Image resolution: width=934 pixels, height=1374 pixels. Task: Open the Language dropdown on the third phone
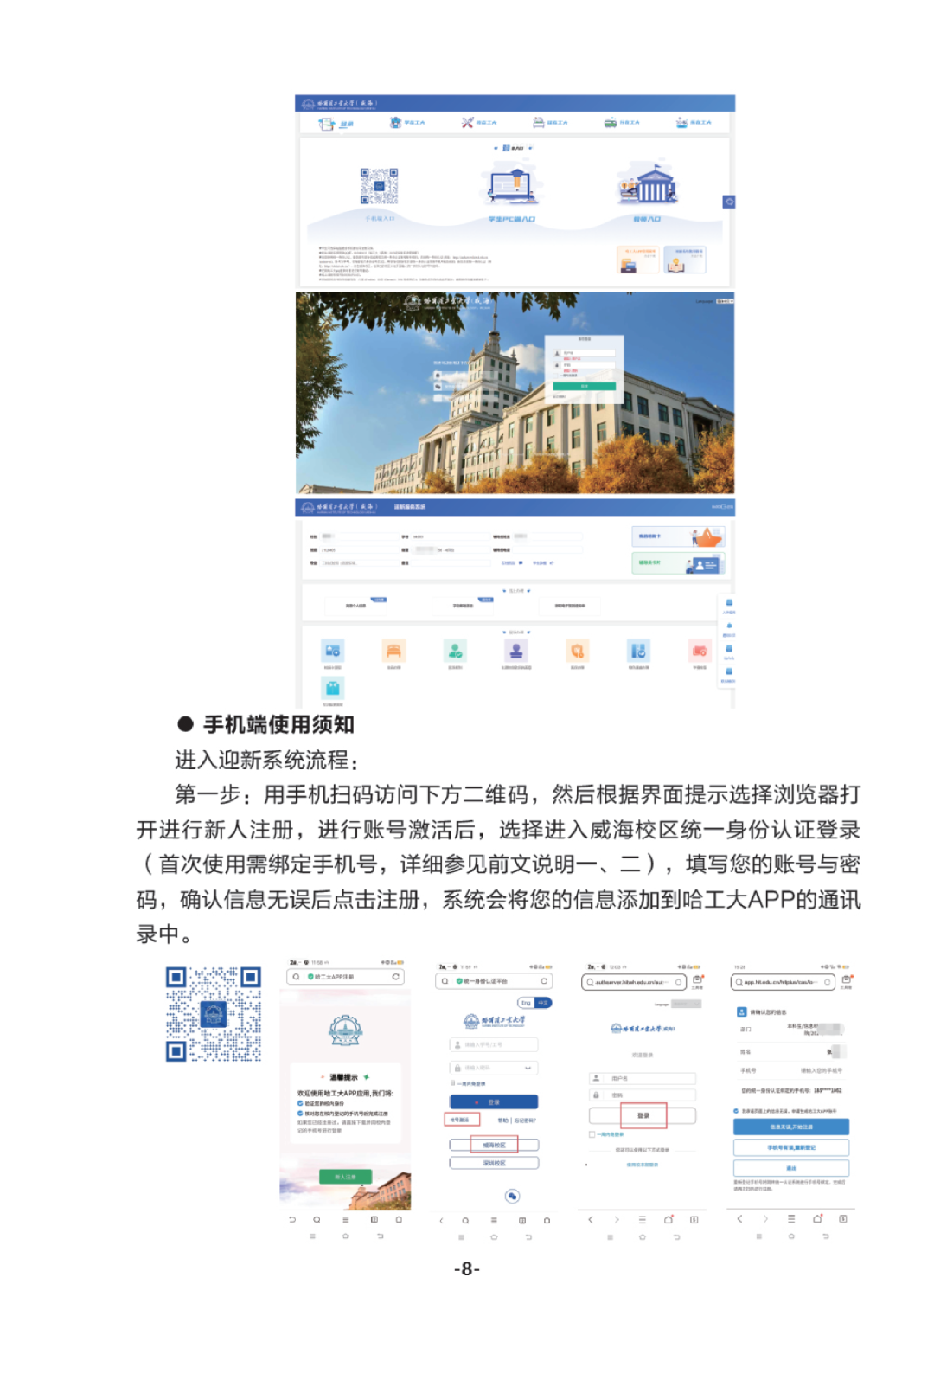coord(687,1004)
